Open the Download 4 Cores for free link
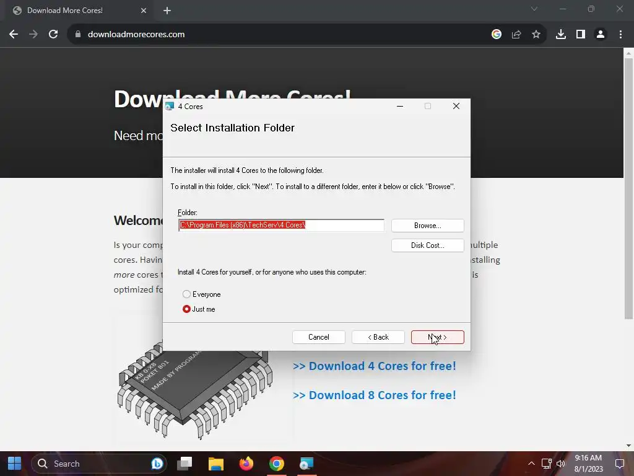The height and width of the screenshot is (476, 634). tap(374, 366)
